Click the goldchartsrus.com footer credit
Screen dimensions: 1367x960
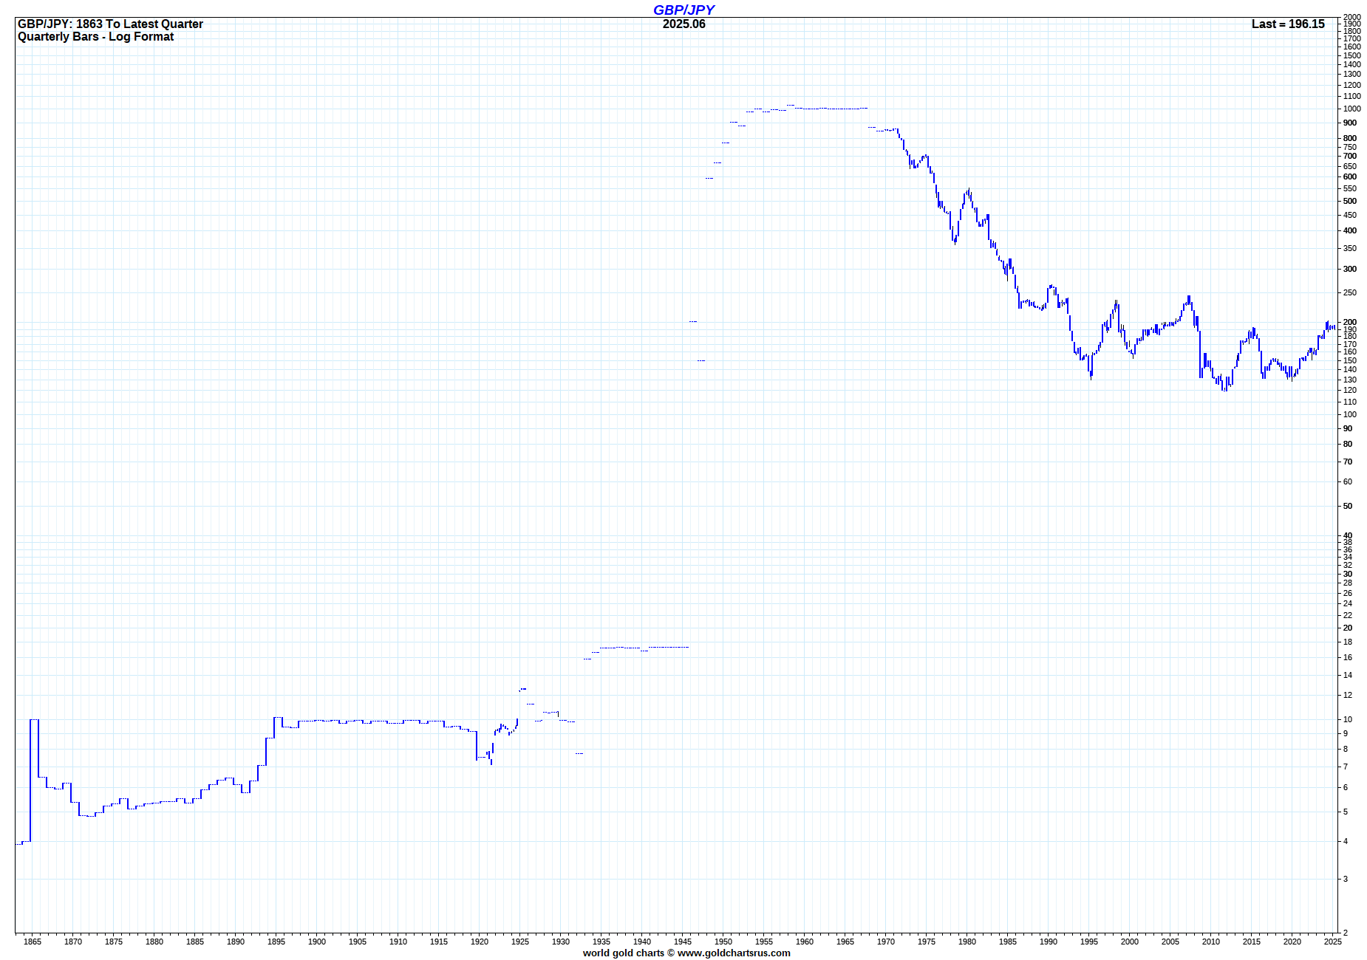[686, 953]
